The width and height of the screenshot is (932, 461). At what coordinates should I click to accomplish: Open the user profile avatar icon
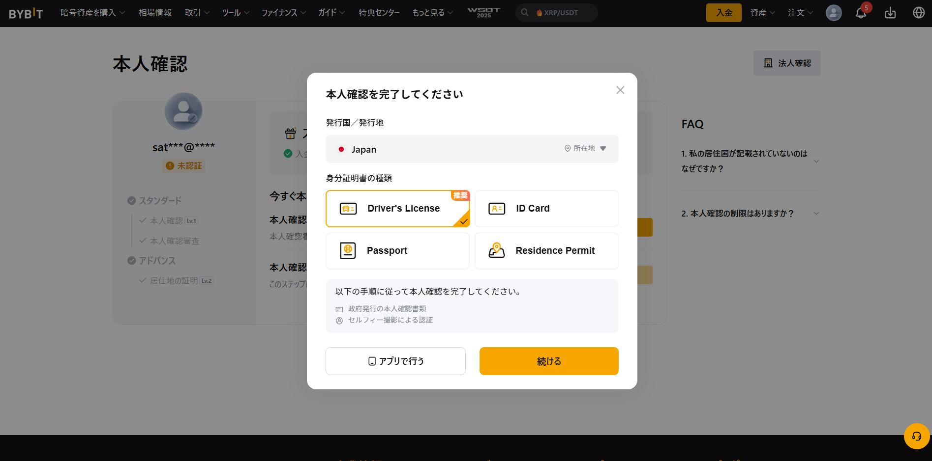point(833,13)
